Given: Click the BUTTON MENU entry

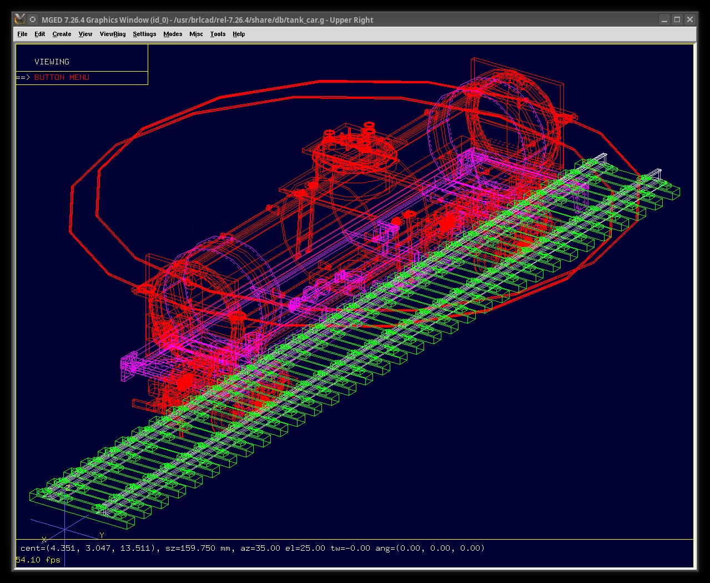Looking at the screenshot, I should click(62, 78).
